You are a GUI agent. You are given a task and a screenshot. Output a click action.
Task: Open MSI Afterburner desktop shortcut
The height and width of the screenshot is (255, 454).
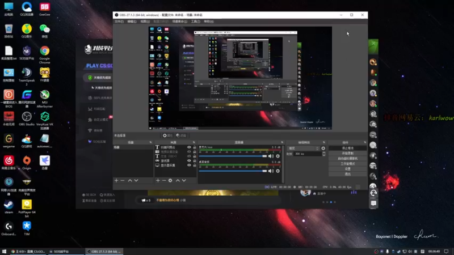coord(45,99)
